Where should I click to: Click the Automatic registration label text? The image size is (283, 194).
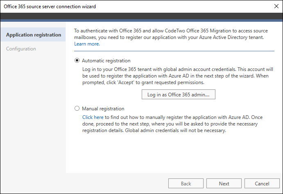[106, 61]
